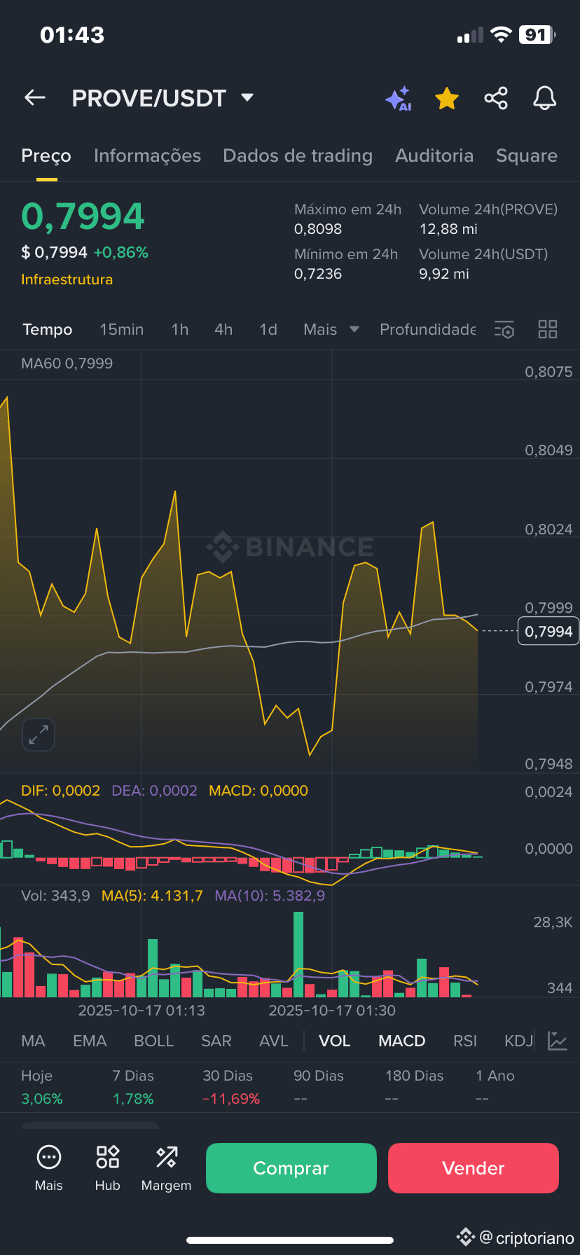This screenshot has height=1255, width=580.
Task: Tap the back arrow icon
Action: coord(35,98)
